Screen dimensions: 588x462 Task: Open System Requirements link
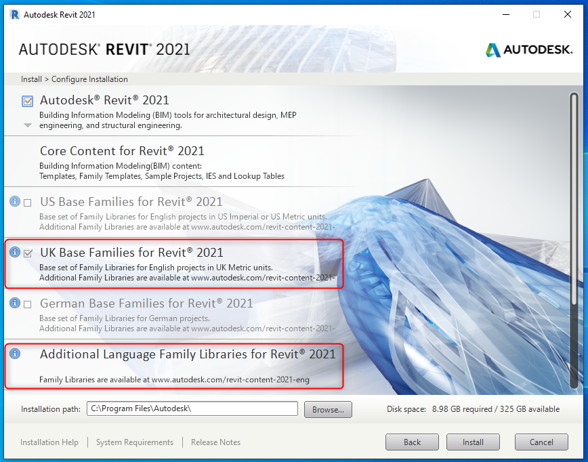click(x=135, y=442)
